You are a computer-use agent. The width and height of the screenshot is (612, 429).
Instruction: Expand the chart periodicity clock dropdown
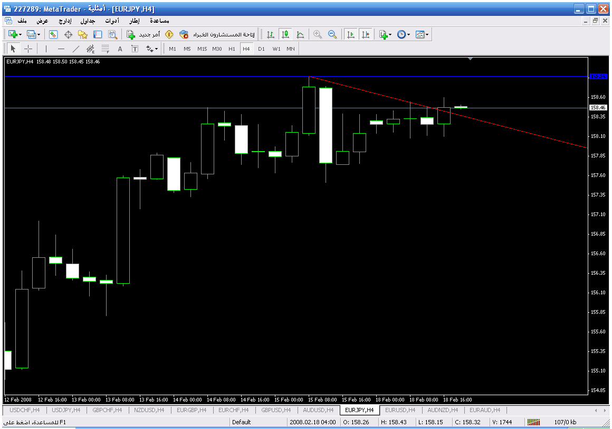coord(409,35)
